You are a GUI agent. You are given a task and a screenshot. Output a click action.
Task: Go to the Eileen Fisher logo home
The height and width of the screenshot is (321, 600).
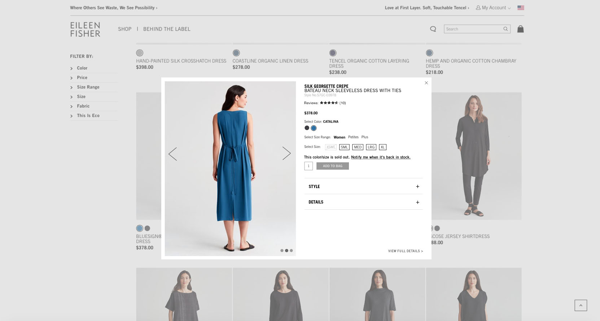click(85, 29)
